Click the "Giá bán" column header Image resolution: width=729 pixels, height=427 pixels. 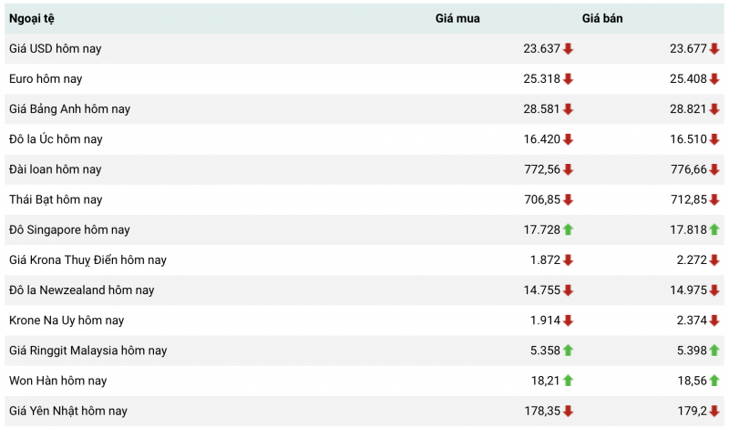tap(602, 18)
